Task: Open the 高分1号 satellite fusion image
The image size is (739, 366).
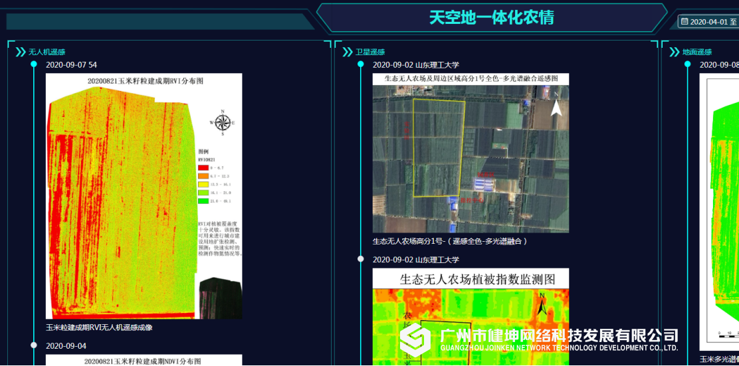Action: [x=471, y=153]
